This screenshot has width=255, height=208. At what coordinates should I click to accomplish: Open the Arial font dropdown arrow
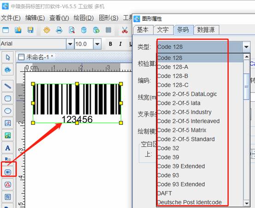point(70,44)
